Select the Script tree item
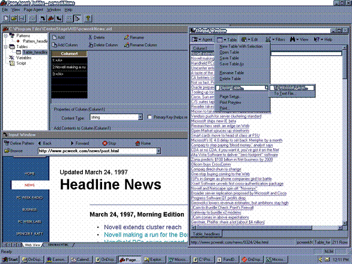 (x=22, y=63)
